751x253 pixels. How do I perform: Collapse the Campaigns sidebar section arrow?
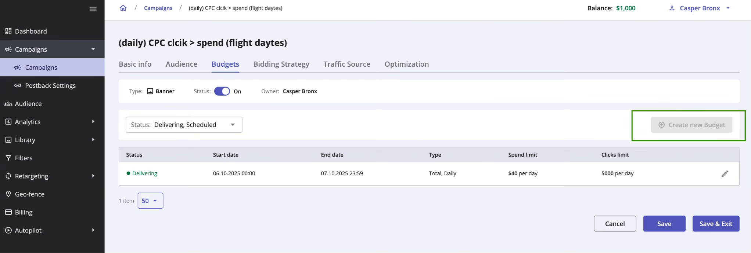[93, 49]
